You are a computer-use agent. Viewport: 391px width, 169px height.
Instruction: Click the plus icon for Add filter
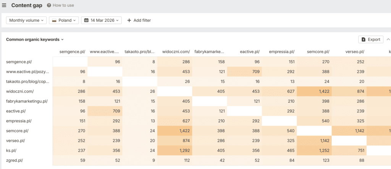tap(129, 21)
